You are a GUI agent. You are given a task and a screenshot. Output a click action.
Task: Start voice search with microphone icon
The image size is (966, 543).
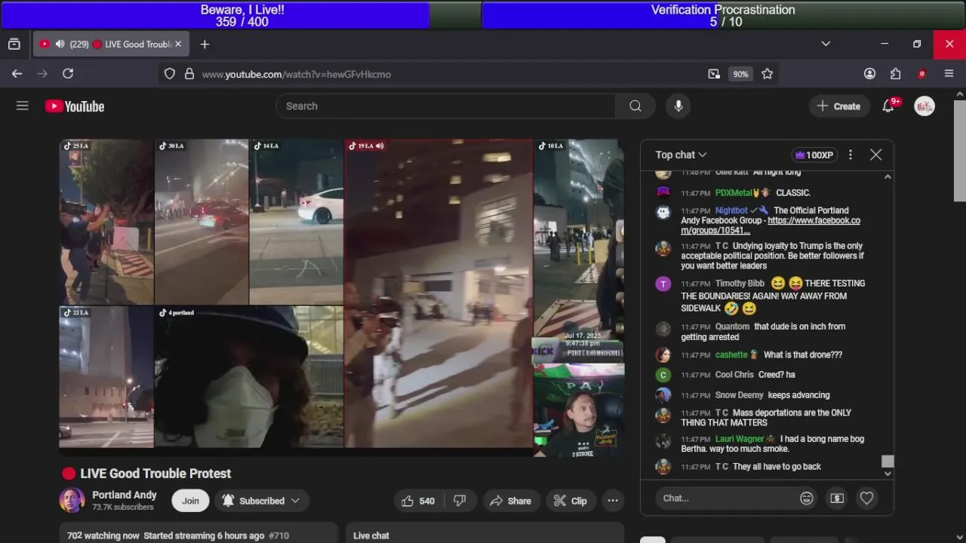(x=678, y=106)
